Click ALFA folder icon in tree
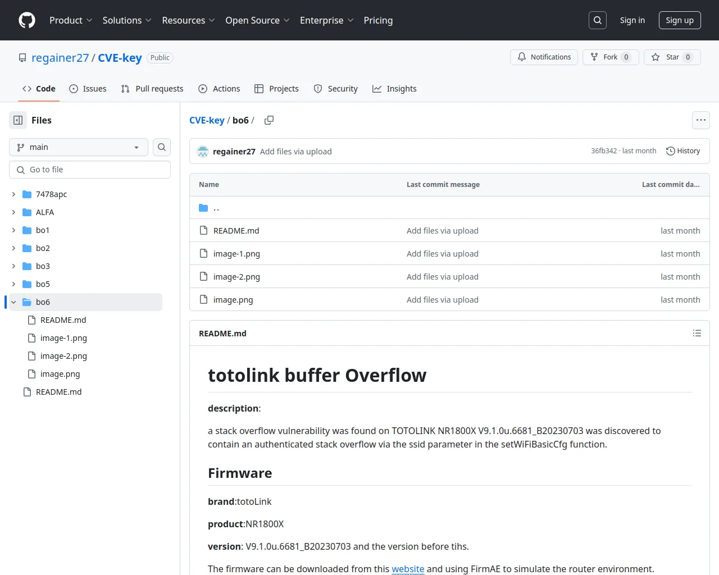 27,212
